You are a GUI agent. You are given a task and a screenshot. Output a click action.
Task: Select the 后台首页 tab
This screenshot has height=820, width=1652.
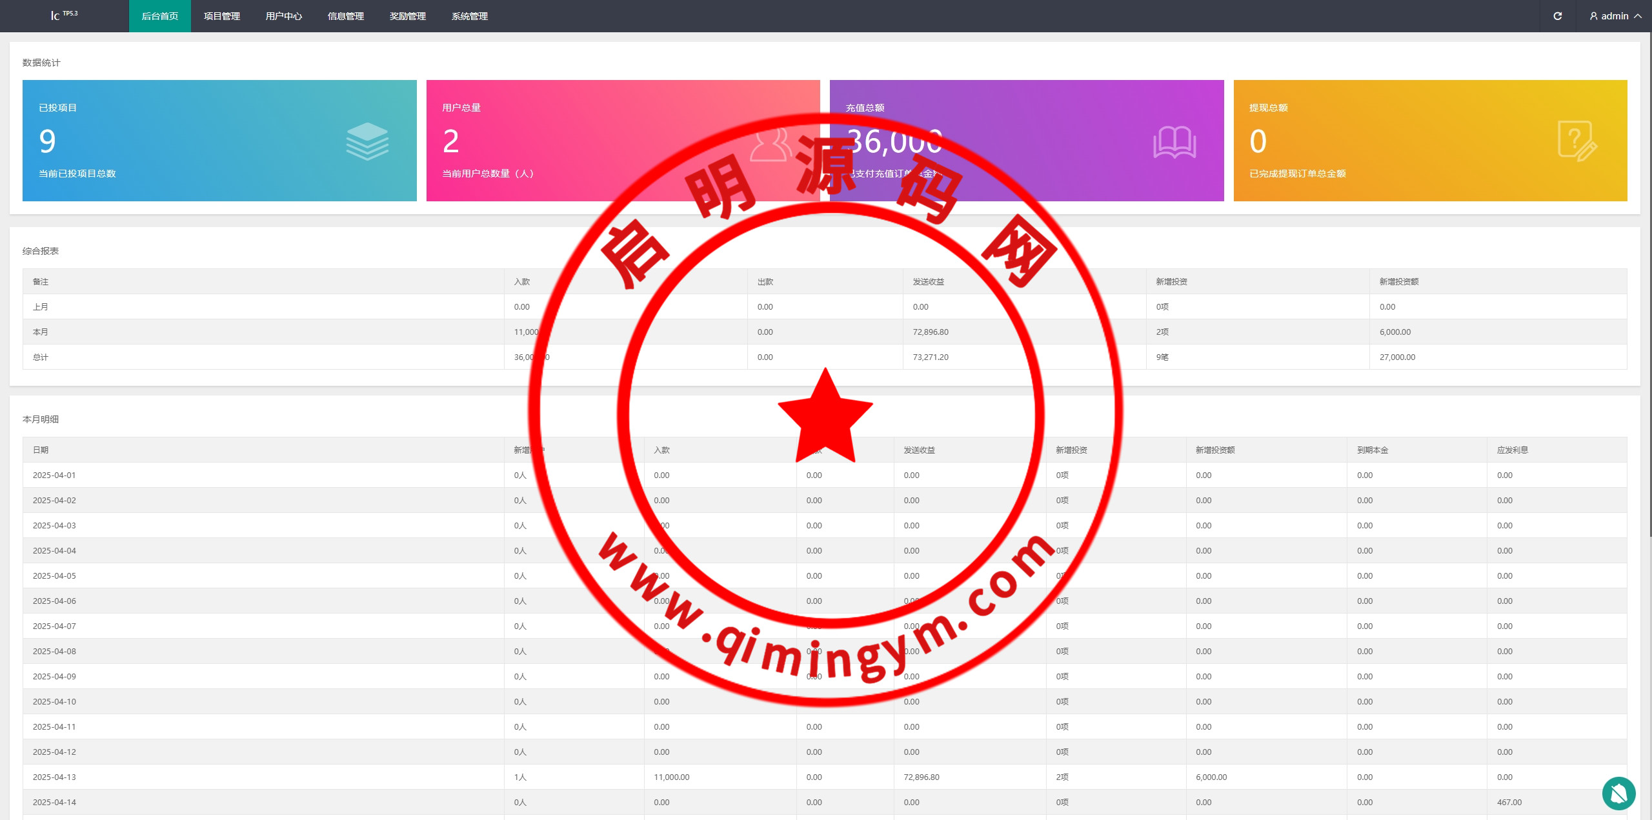click(160, 16)
